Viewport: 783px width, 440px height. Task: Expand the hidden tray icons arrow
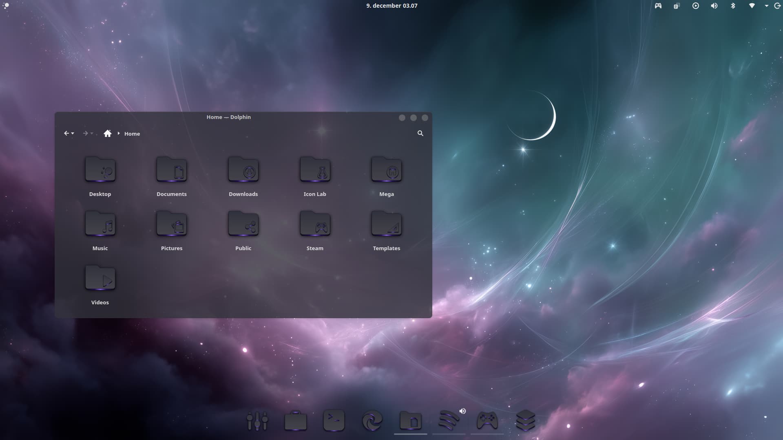[766, 6]
